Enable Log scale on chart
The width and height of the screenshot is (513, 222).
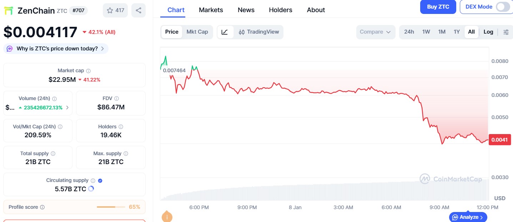pos(488,32)
